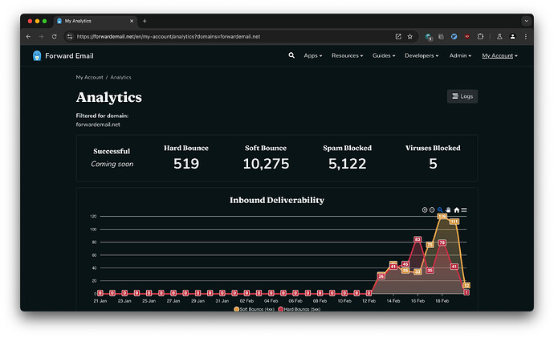Screen dimensions: 554x338
Task: Open the browser extensions puzzle icon
Action: pos(480,36)
